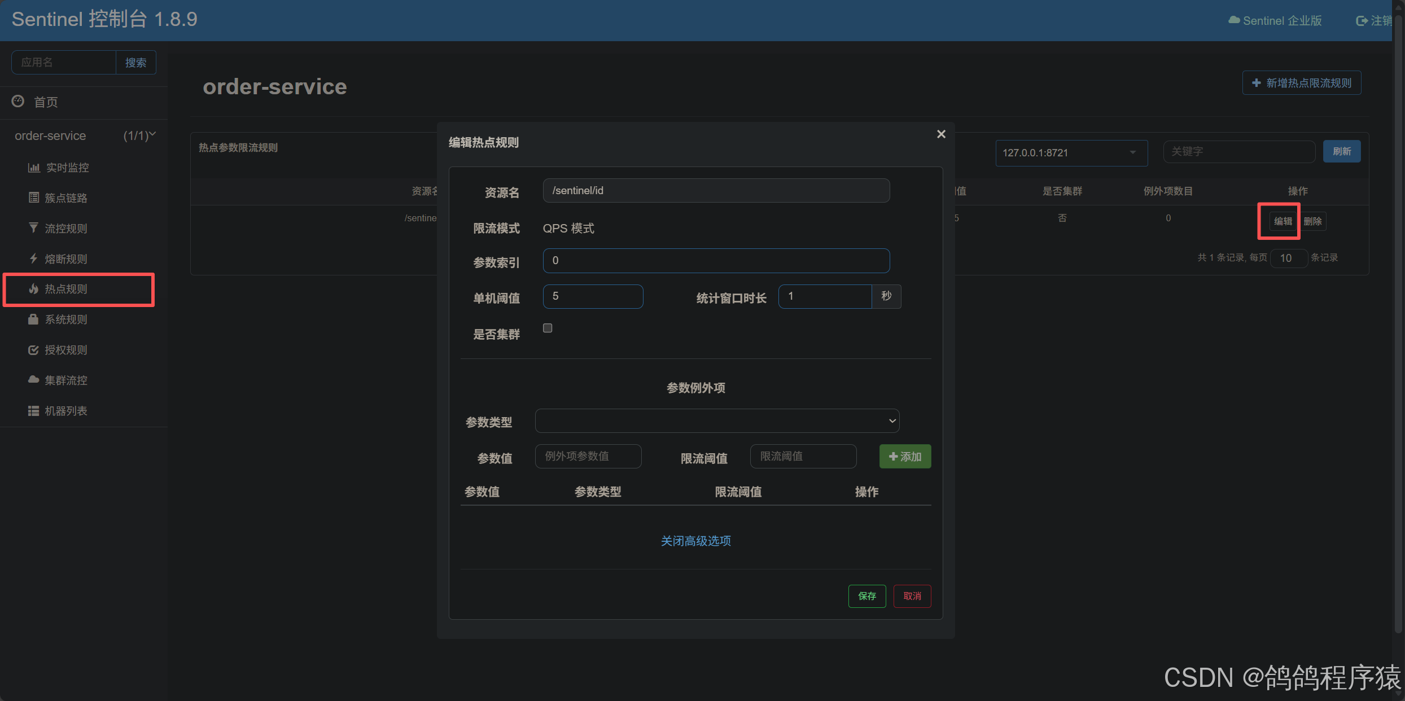Click the flow control funnel icon
Image resolution: width=1405 pixels, height=701 pixels.
coord(33,227)
